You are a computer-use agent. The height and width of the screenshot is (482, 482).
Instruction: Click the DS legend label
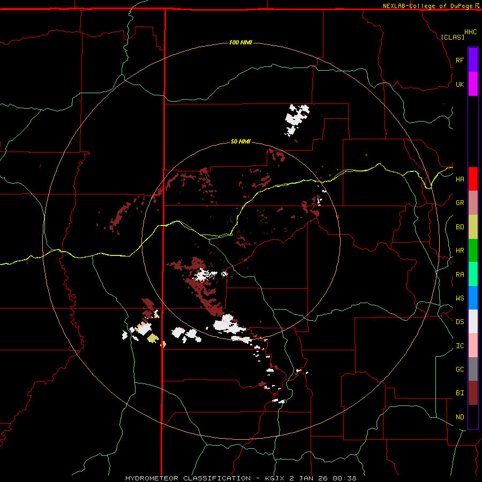click(460, 322)
